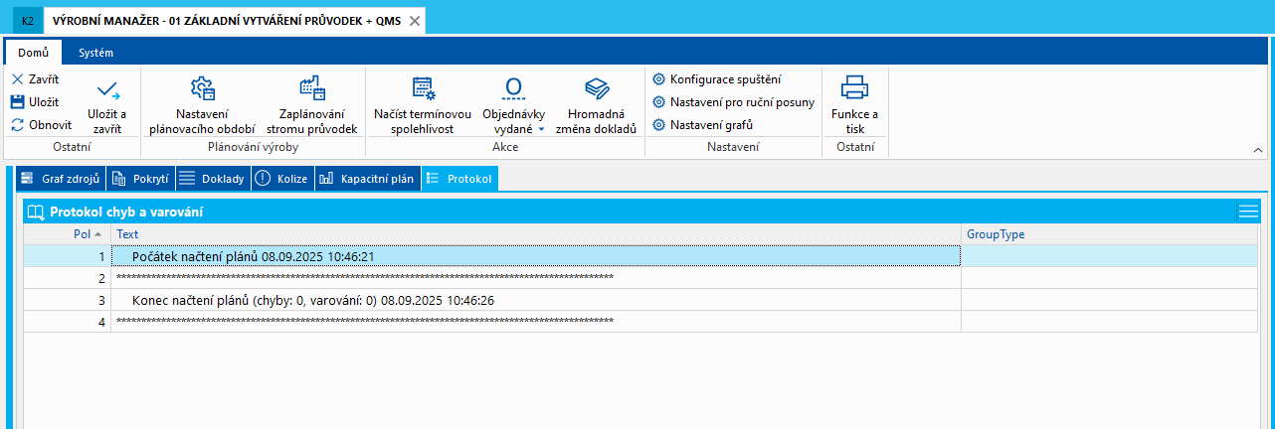The width and height of the screenshot is (1275, 429).
Task: Open Nastavení plánovacího období
Action: 202,106
